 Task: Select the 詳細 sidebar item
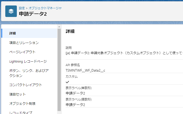(x=29, y=33)
